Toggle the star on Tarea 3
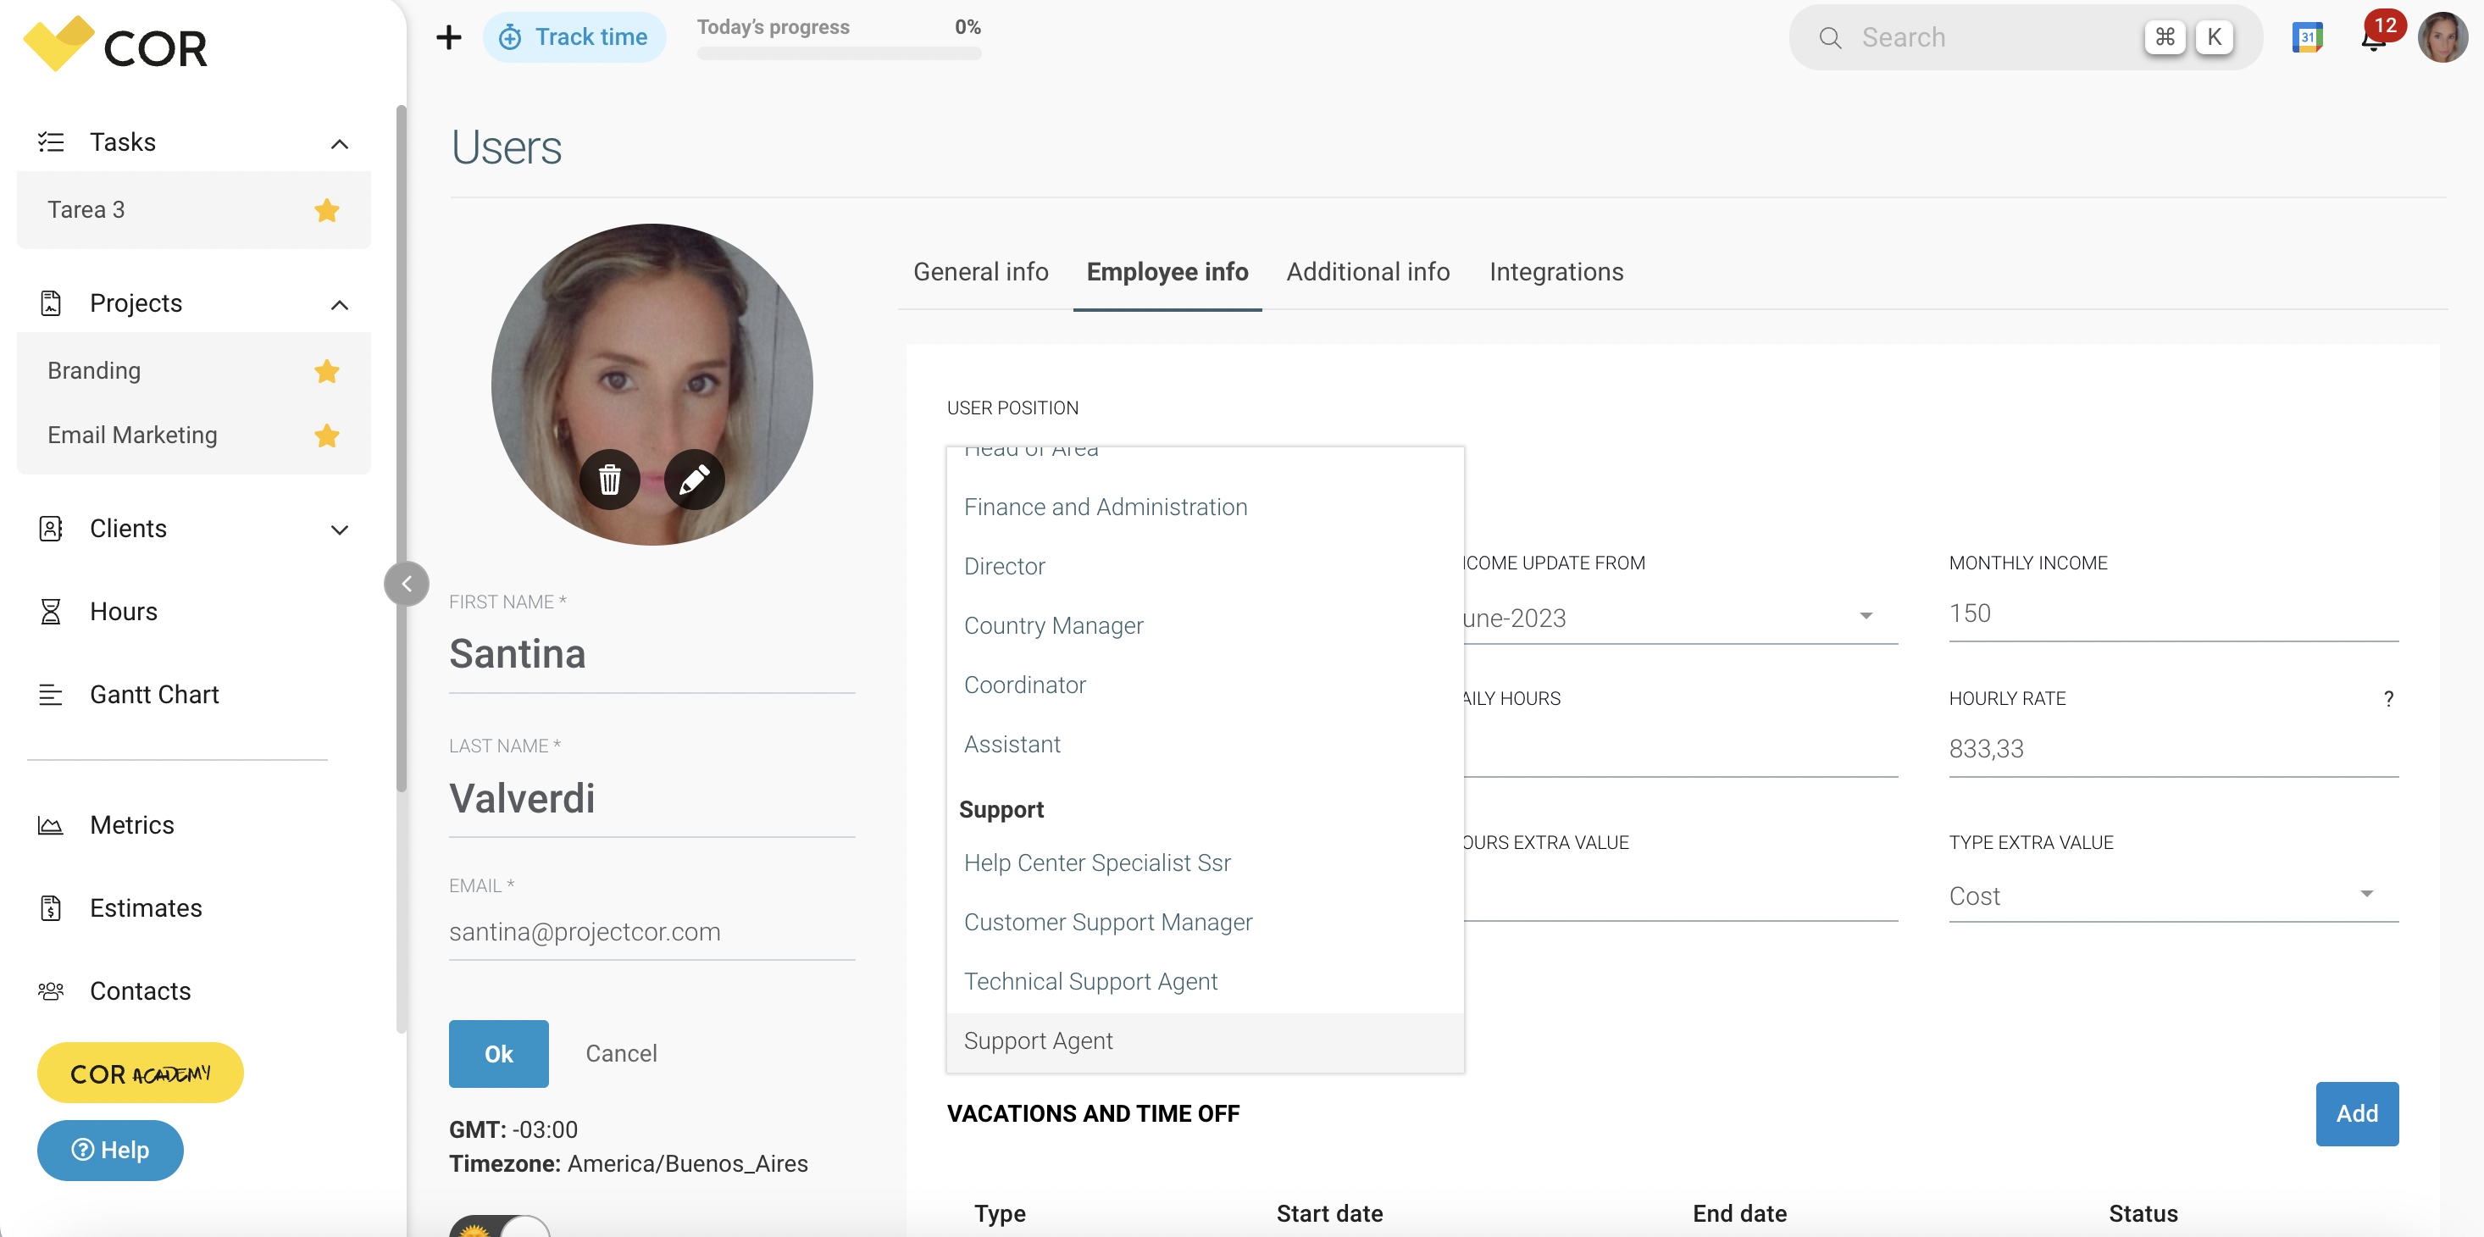The image size is (2484, 1237). 327,210
